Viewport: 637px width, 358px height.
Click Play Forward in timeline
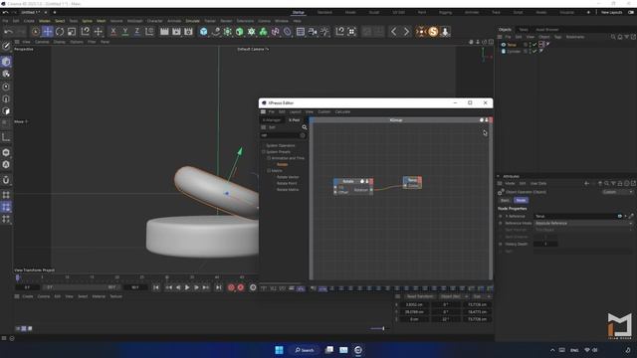tap(187, 287)
